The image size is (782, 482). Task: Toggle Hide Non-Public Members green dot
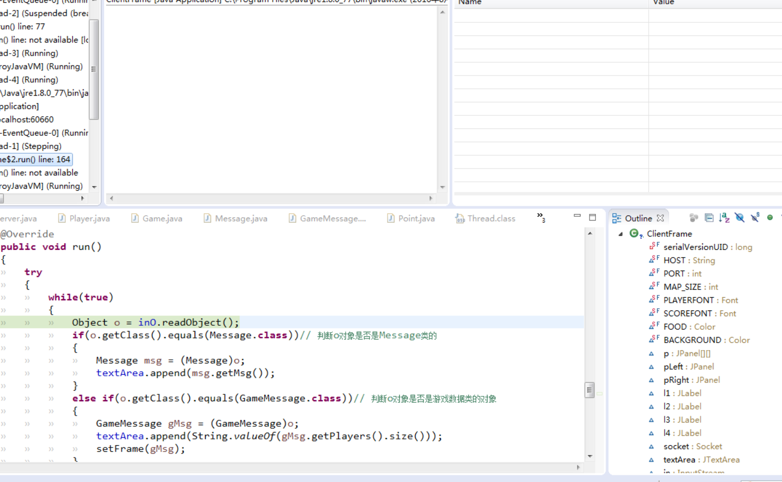[770, 217]
